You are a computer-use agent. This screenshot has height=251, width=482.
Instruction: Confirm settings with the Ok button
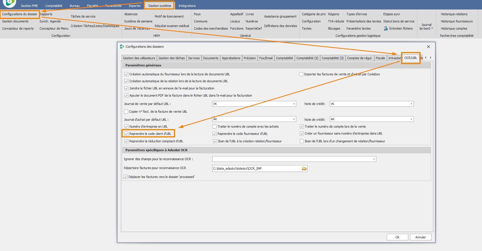tap(397, 237)
